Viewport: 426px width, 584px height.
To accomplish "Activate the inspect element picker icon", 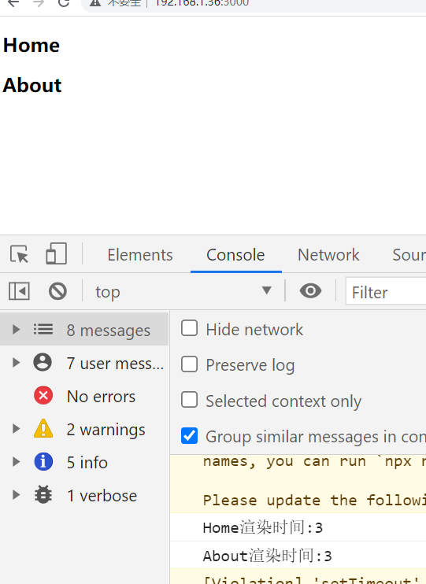I will (x=20, y=254).
